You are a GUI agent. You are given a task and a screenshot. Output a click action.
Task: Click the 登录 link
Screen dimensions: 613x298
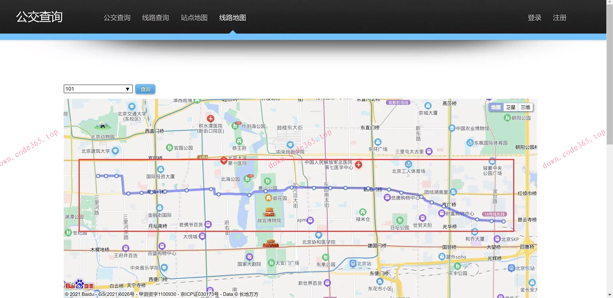point(534,18)
